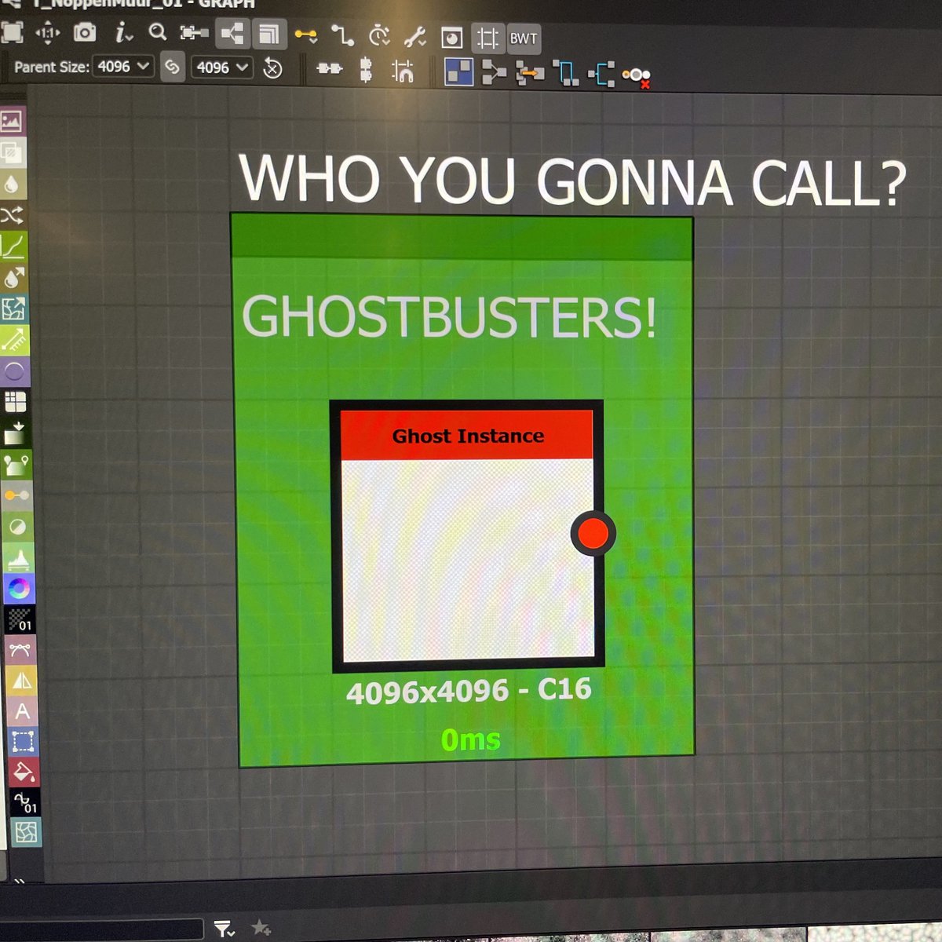Add a Channel Shuffle node from sidebar
Viewport: 942px width, 942px height.
(13, 215)
